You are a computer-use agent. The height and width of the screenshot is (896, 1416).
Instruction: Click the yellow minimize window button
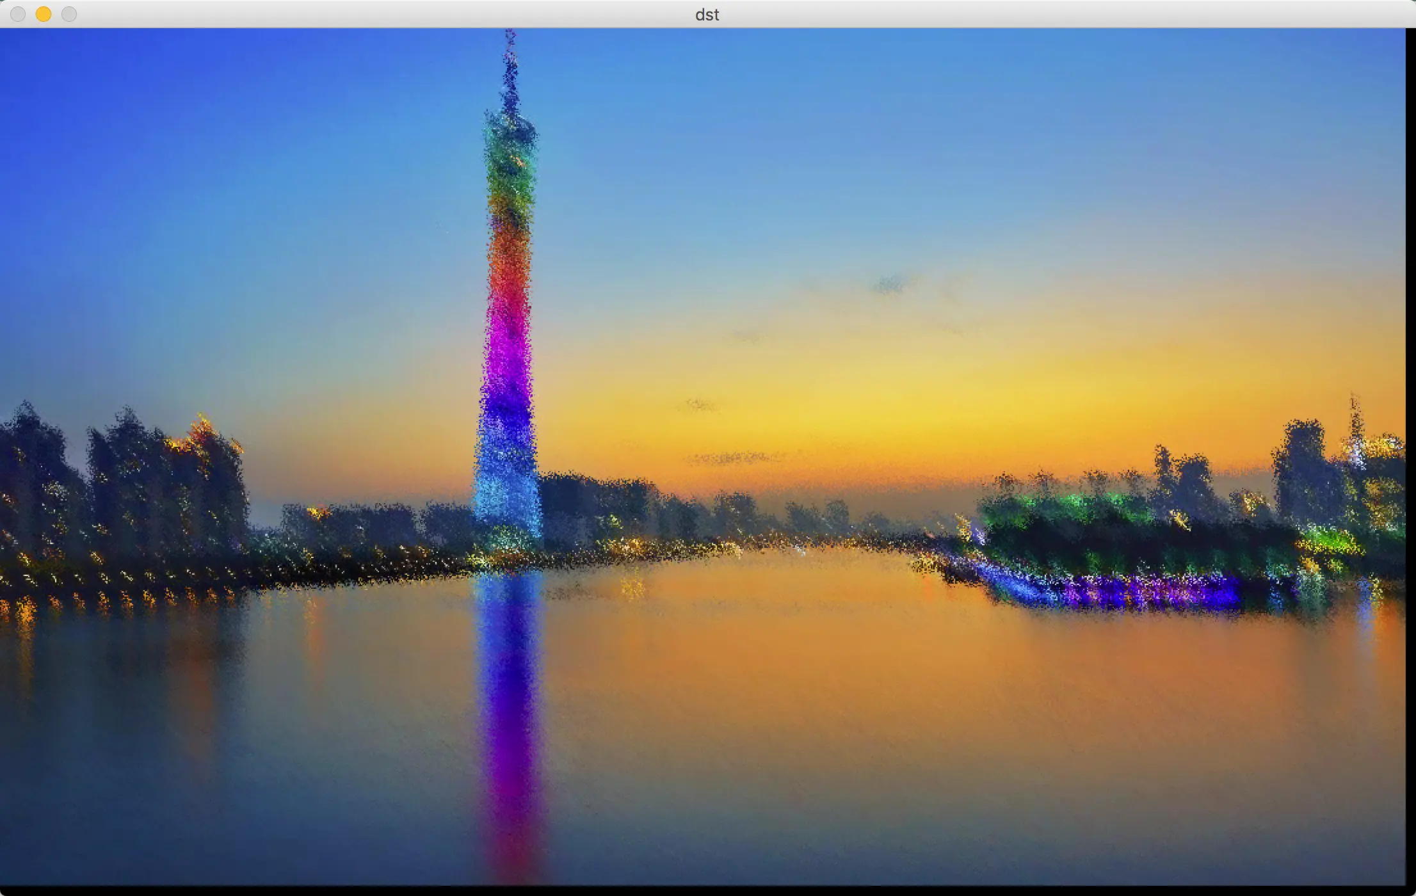pos(43,14)
